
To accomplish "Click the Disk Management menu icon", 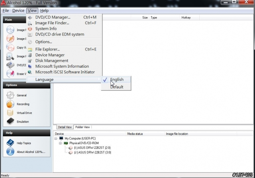I will tap(30, 61).
